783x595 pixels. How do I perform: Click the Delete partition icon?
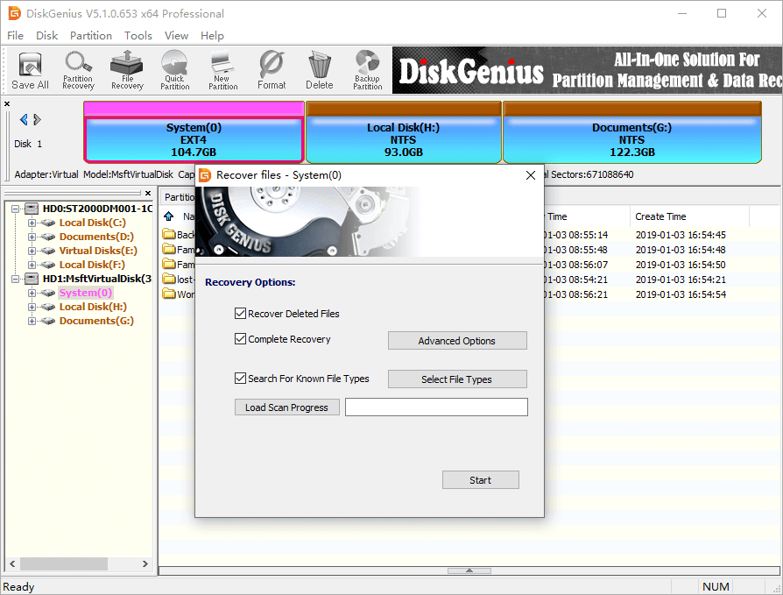(x=319, y=70)
